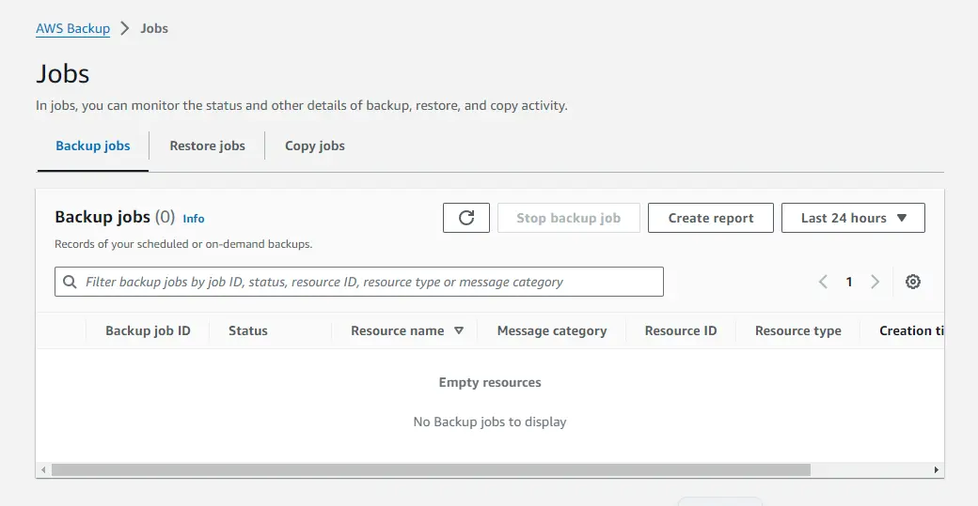The height and width of the screenshot is (506, 978).
Task: Open the Last 24 hours time range dropdown
Action: pos(853,218)
